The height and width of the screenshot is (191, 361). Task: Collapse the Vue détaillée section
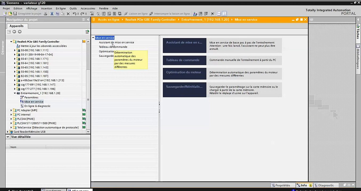[x=8, y=137]
